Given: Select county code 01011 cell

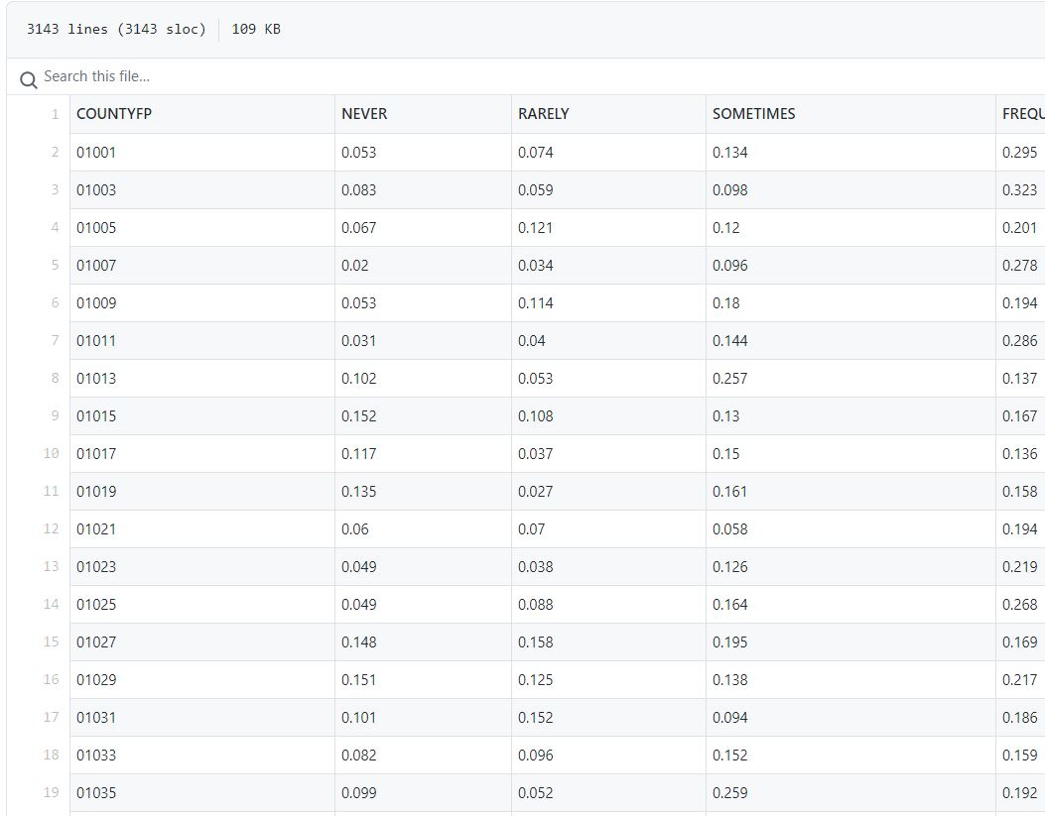Looking at the screenshot, I should point(201,341).
